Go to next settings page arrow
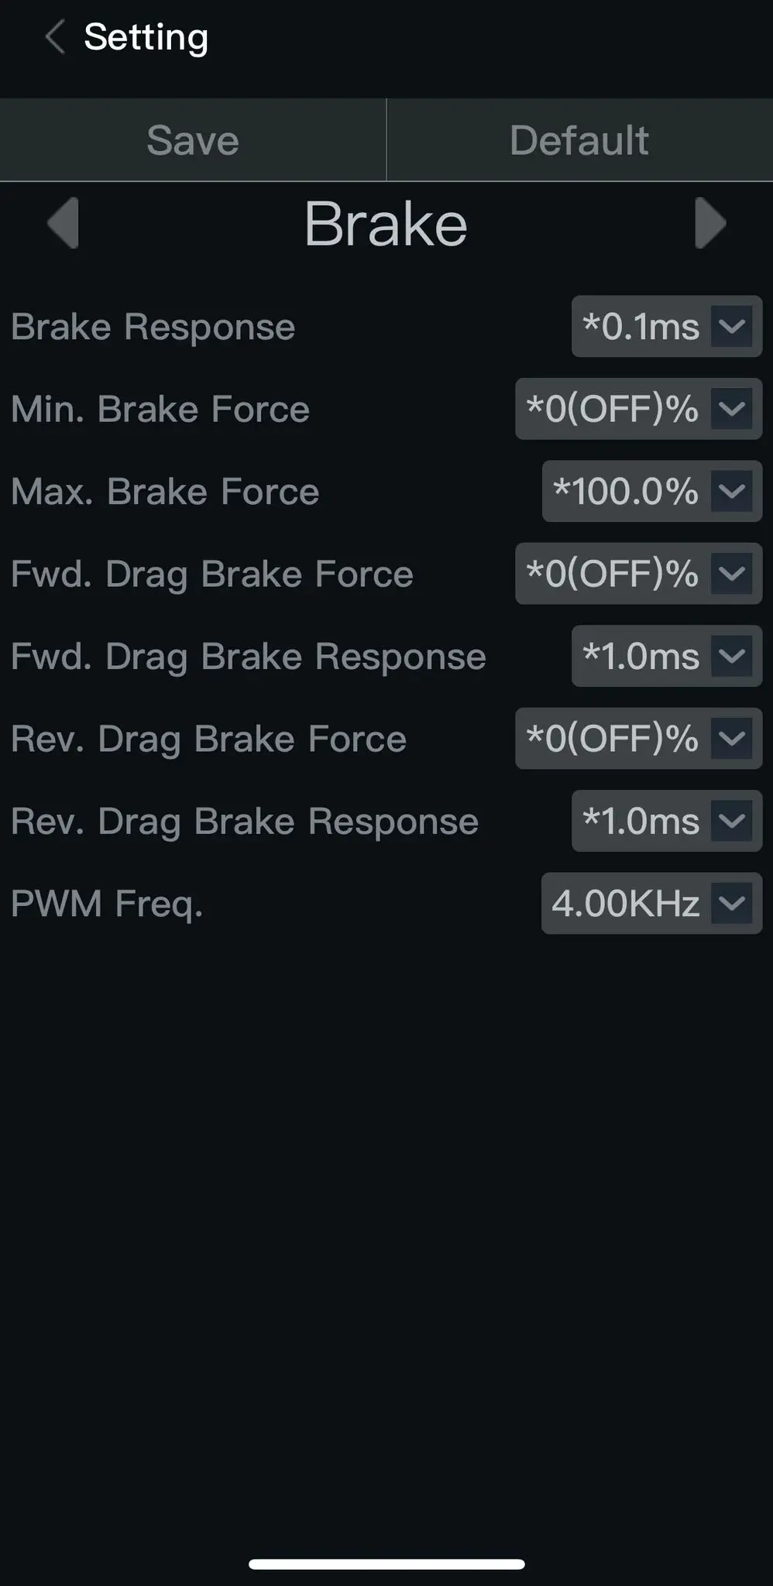Viewport: 773px width, 1586px height. pos(709,223)
